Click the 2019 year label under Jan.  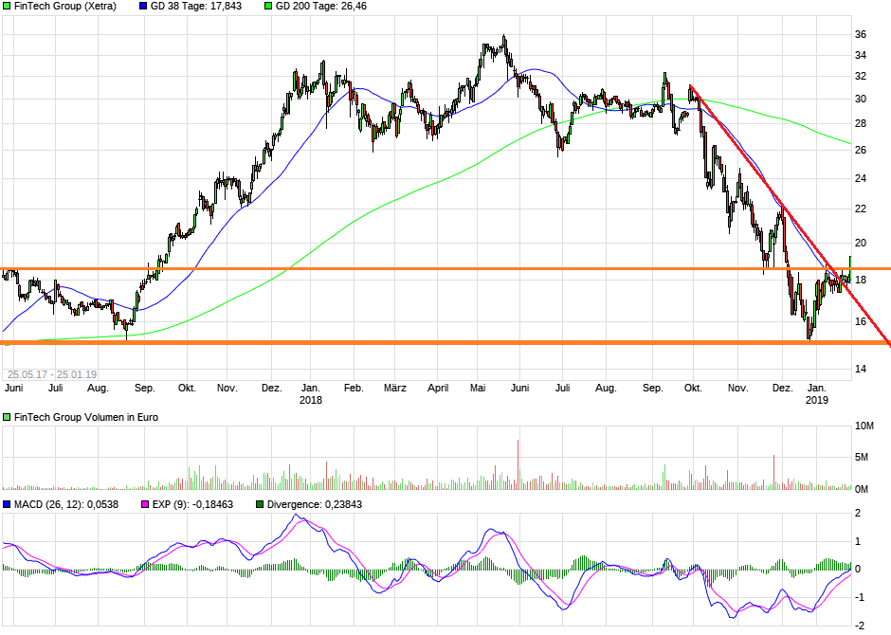pyautogui.click(x=817, y=400)
